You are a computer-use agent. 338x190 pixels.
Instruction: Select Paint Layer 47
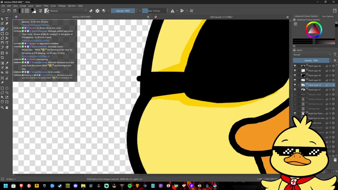click(314, 90)
